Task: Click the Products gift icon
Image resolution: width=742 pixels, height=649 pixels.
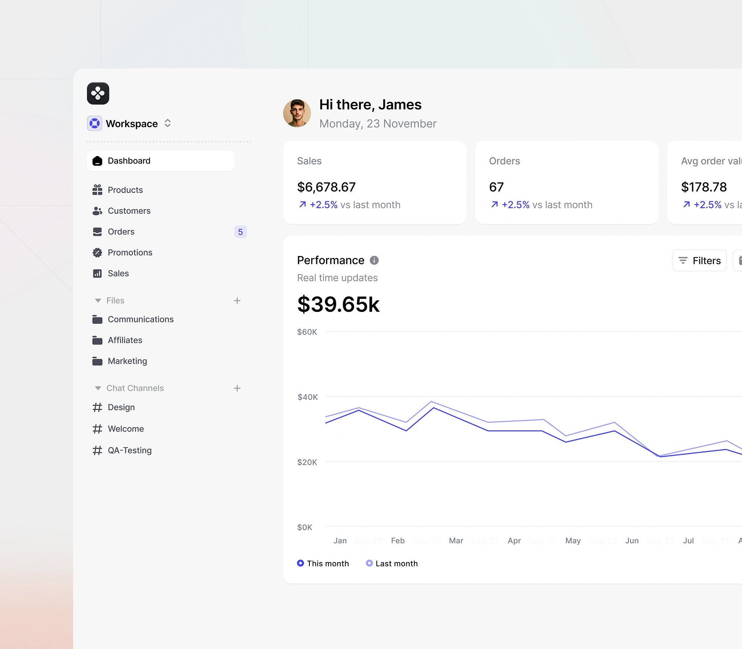Action: [x=97, y=190]
